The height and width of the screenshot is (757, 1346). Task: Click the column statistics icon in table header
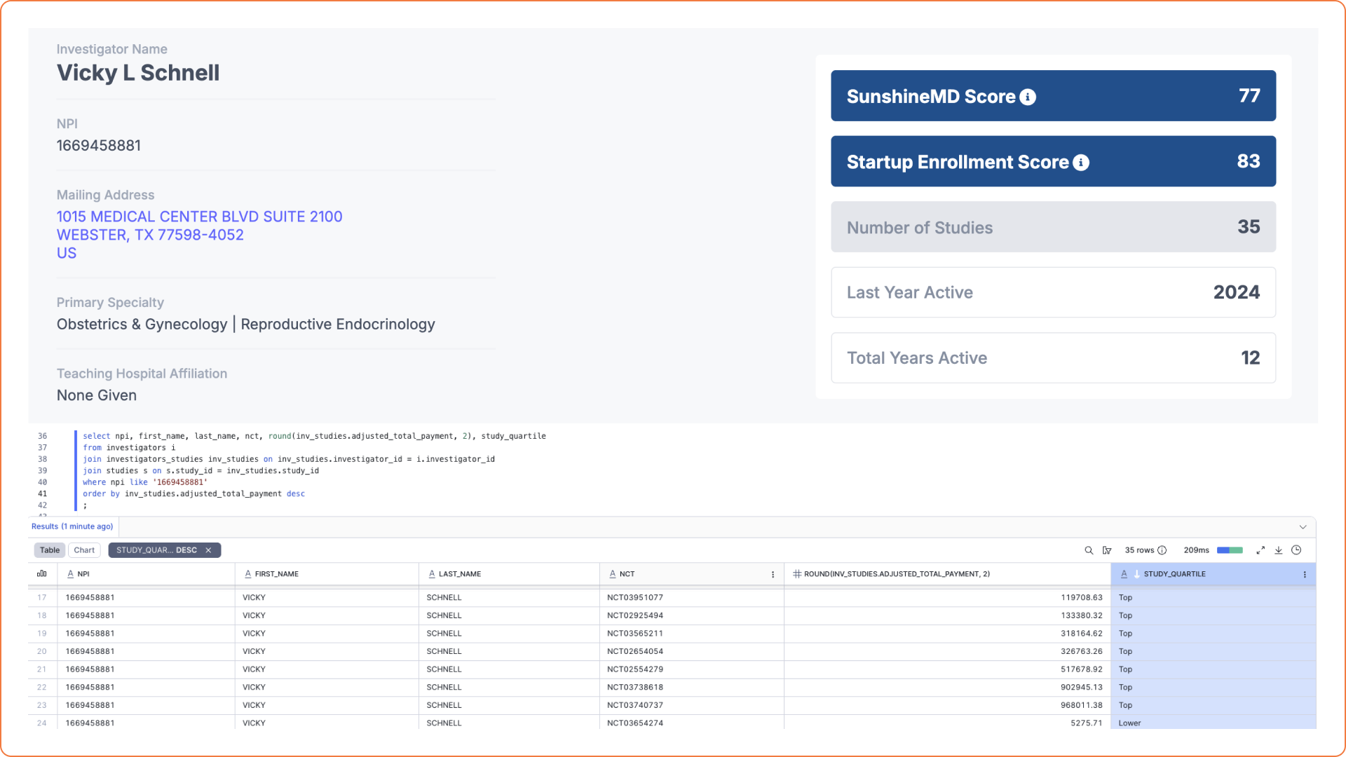click(x=42, y=574)
